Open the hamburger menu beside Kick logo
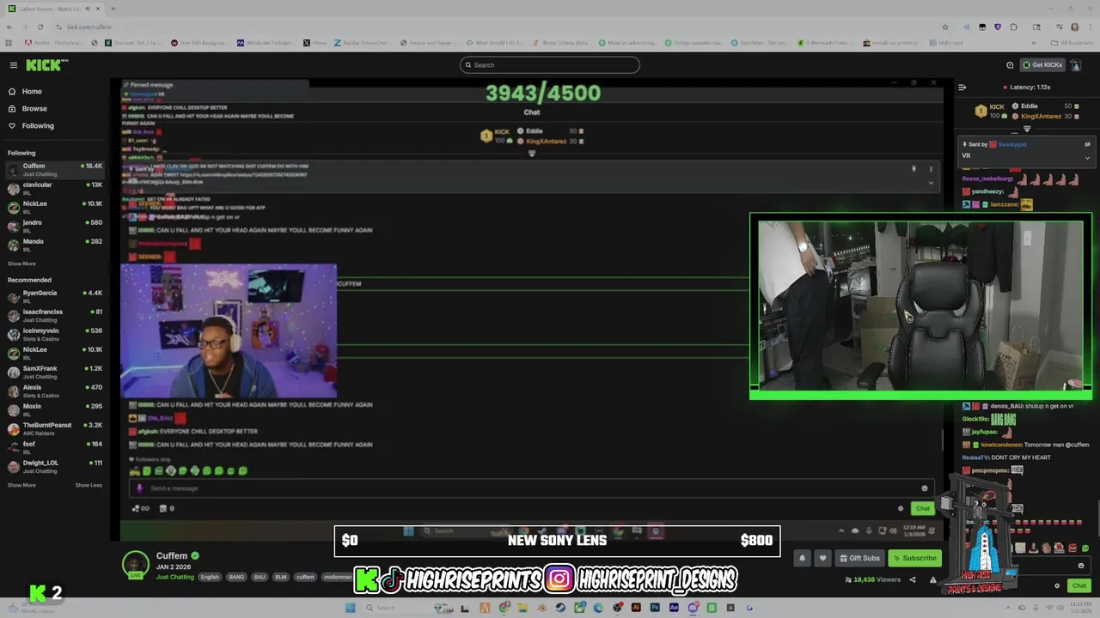Image resolution: width=1100 pixels, height=618 pixels. (x=13, y=65)
